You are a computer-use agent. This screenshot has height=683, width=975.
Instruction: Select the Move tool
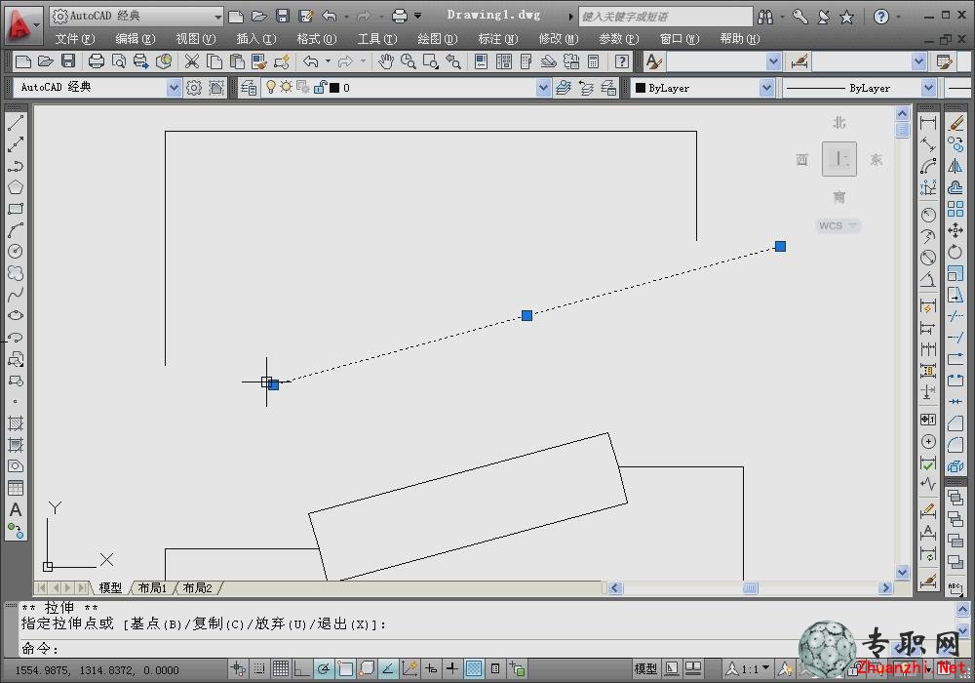tap(955, 231)
